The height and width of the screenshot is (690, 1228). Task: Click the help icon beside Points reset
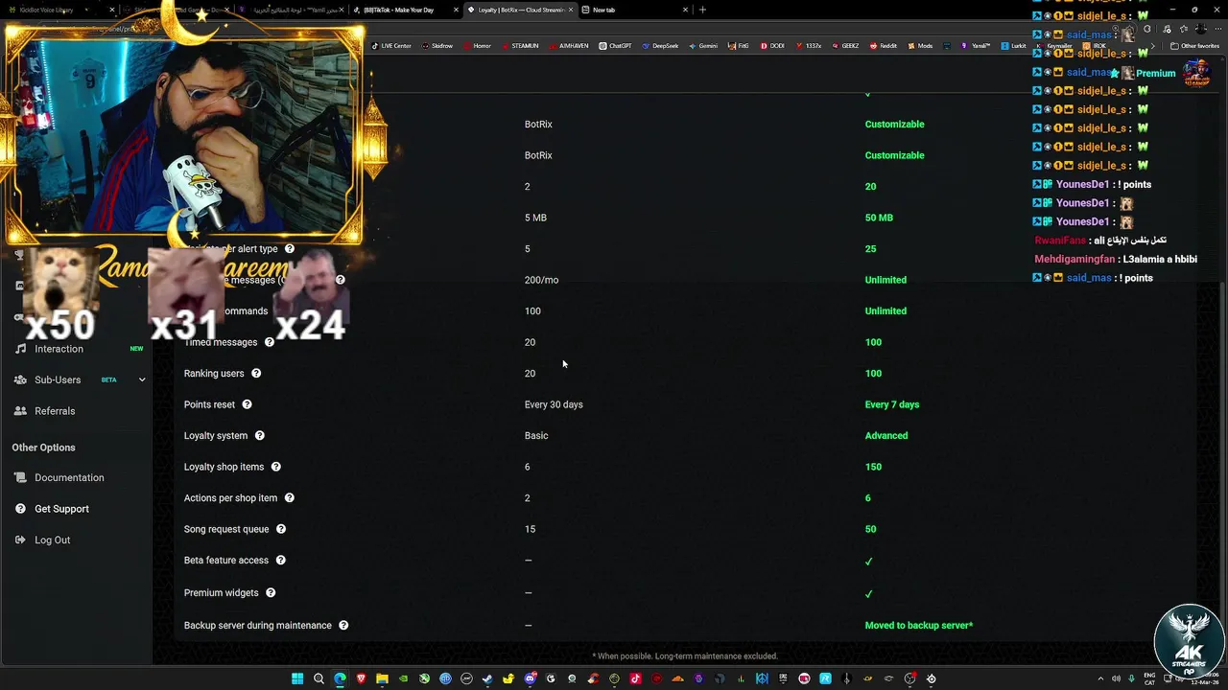[247, 404]
